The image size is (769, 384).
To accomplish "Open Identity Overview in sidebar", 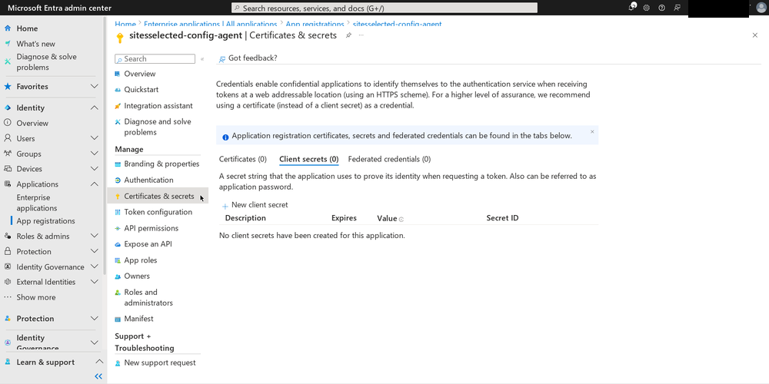I will pyautogui.click(x=32, y=123).
